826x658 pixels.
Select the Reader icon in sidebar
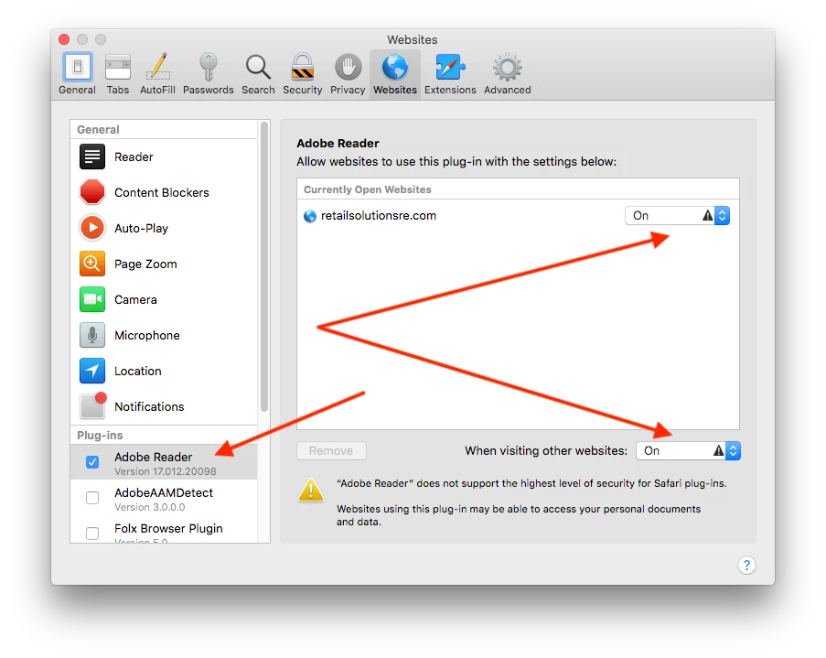[92, 156]
